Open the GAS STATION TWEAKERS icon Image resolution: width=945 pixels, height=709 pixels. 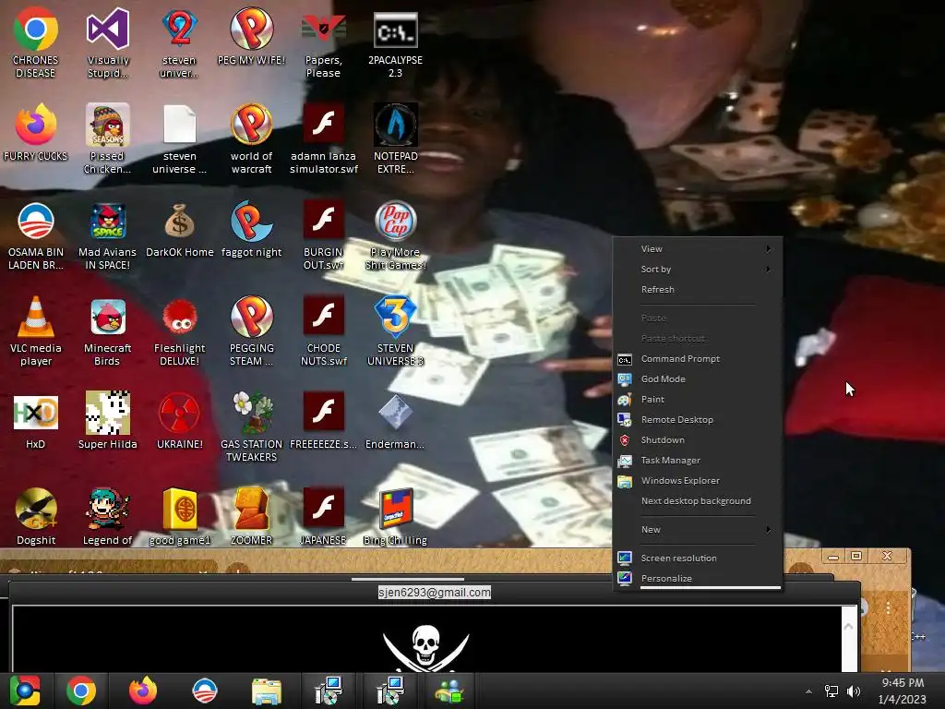click(251, 427)
